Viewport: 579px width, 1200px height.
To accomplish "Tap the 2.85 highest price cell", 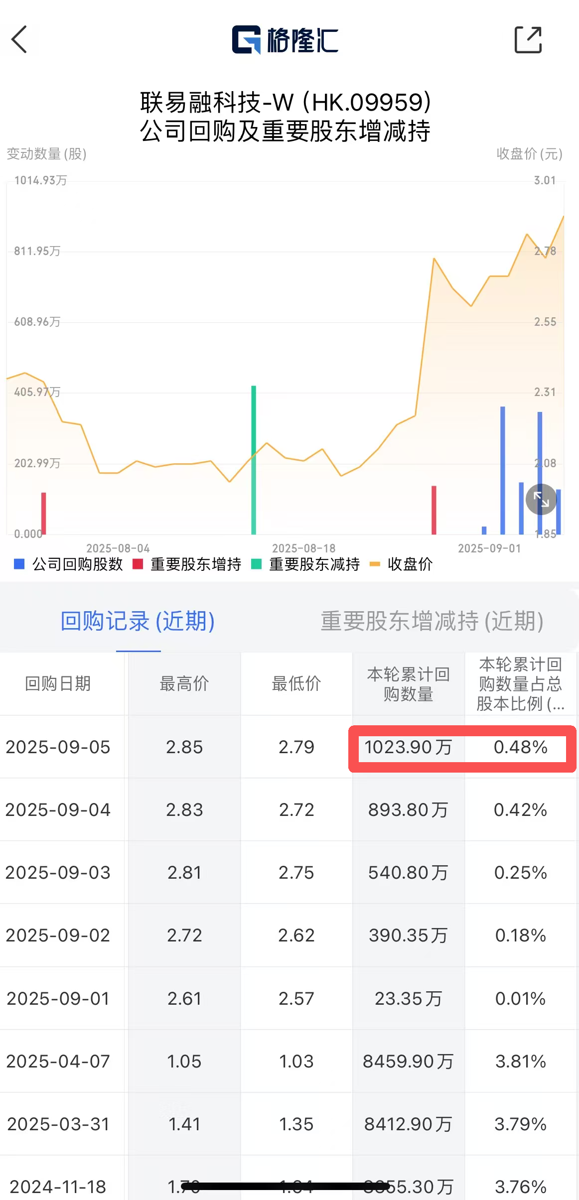I will point(184,747).
